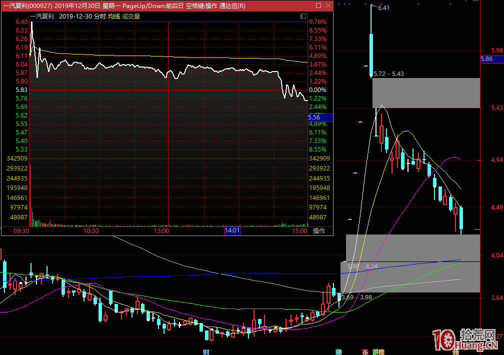Click the 财 event marker icon
The image size is (504, 355).
(205, 351)
